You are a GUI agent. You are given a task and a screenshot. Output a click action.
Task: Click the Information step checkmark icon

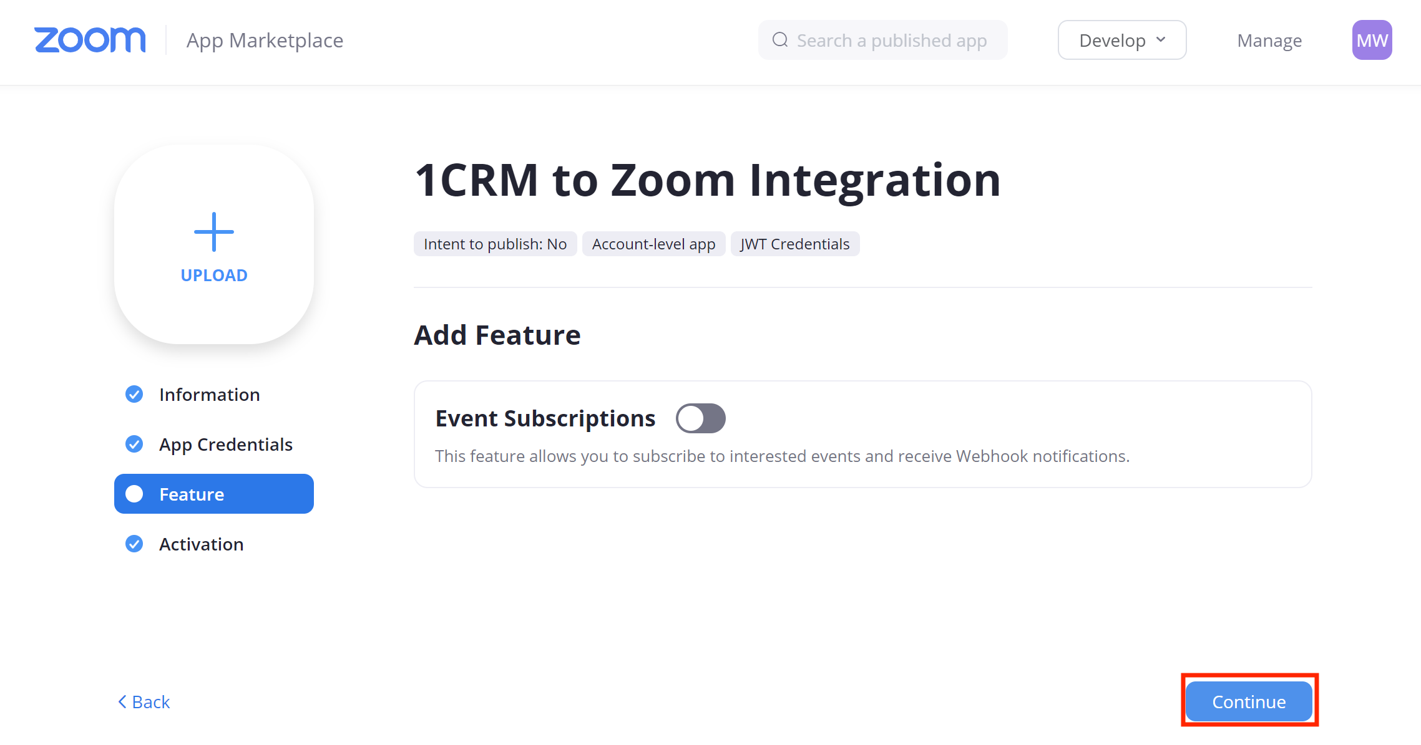pyautogui.click(x=134, y=394)
